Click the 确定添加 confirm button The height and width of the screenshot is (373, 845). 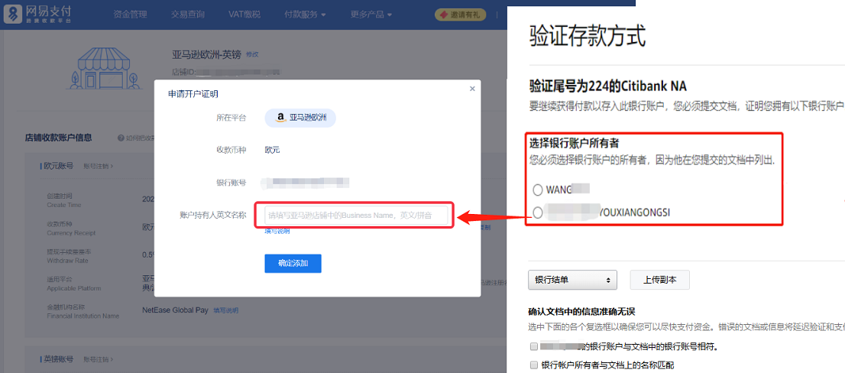[x=293, y=263]
